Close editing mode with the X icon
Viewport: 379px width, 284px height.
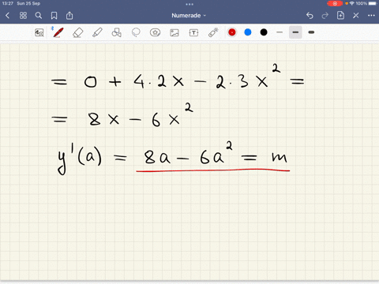(x=356, y=16)
